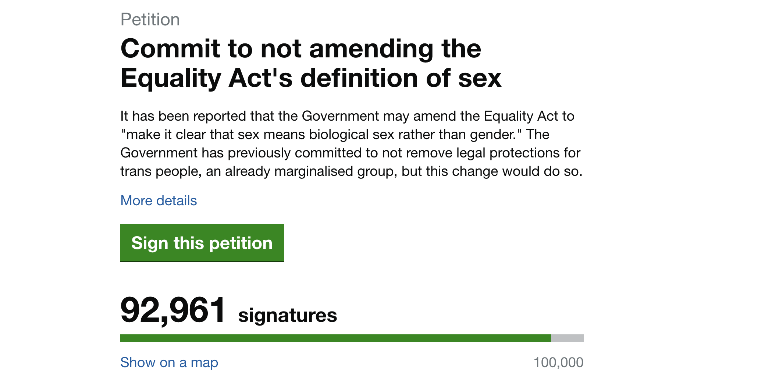
Task: Click the green signature progress bar
Action: (331, 338)
